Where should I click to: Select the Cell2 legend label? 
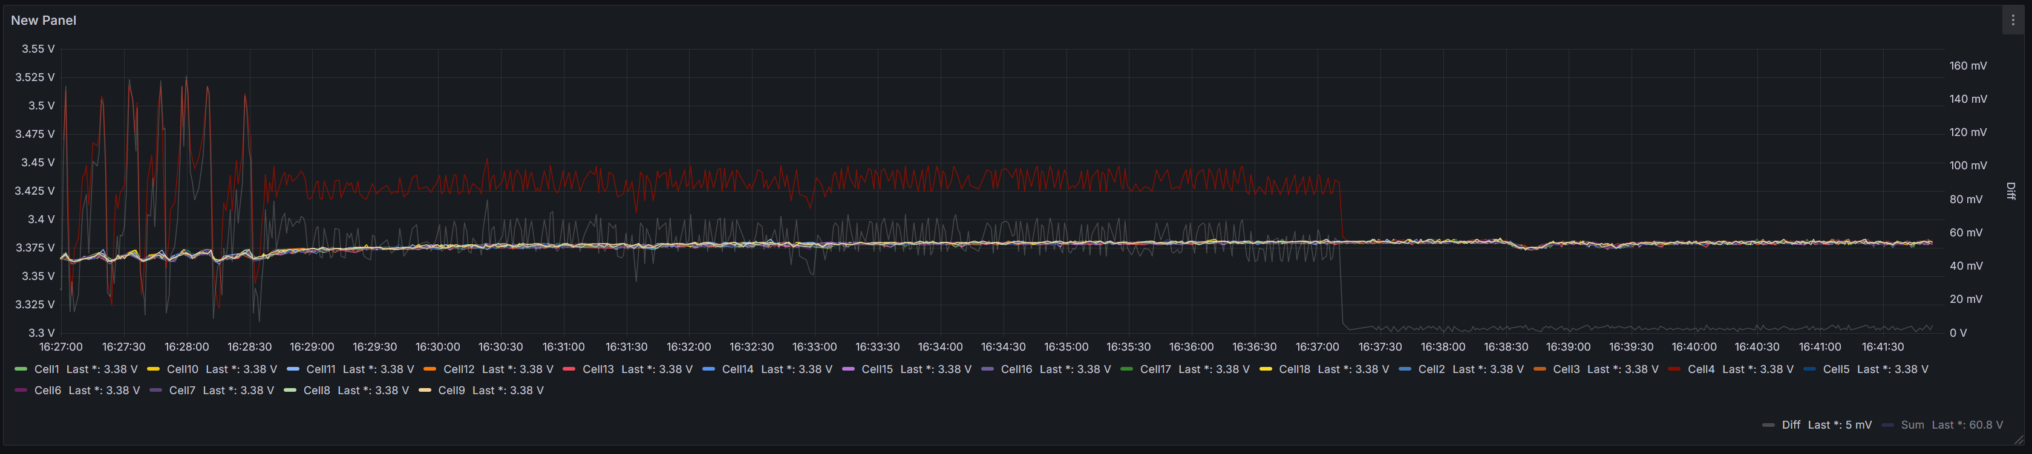pyautogui.click(x=1431, y=369)
